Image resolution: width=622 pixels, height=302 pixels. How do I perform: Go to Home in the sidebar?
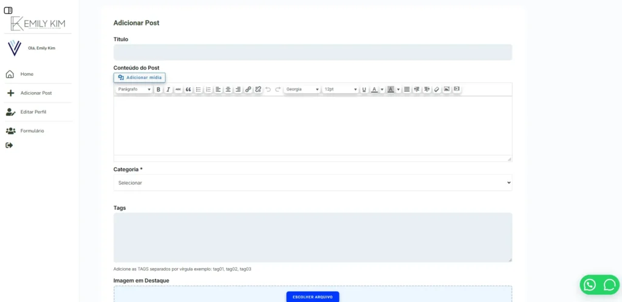click(x=27, y=74)
